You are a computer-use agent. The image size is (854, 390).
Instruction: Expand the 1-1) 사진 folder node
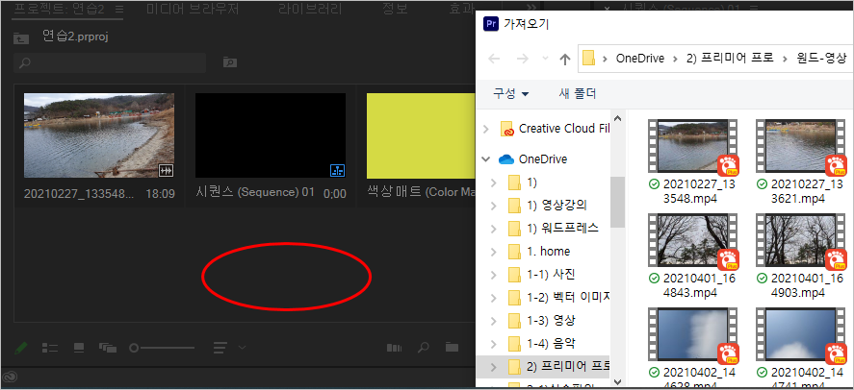pos(493,275)
